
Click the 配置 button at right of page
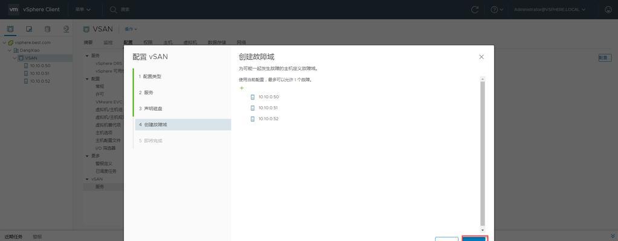pyautogui.click(x=605, y=58)
